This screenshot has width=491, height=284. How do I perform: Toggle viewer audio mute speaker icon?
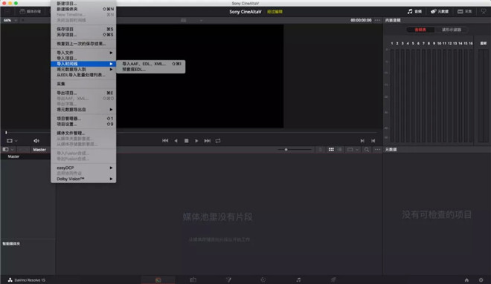point(36,141)
